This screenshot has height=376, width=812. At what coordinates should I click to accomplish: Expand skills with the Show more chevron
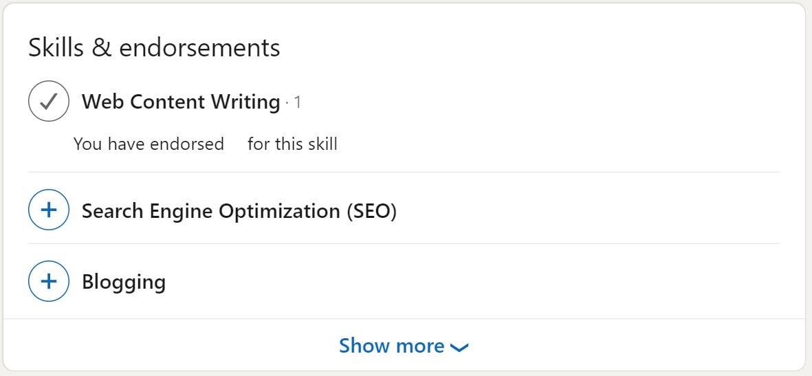[x=459, y=347]
